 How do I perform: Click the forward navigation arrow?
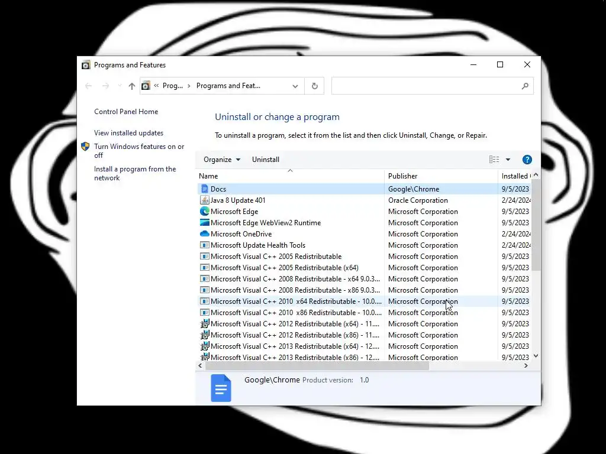[x=105, y=86]
